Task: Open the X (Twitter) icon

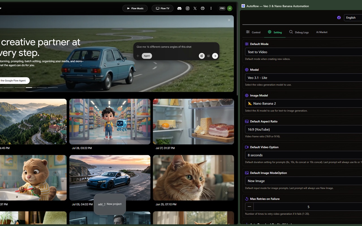Action: tap(195, 8)
